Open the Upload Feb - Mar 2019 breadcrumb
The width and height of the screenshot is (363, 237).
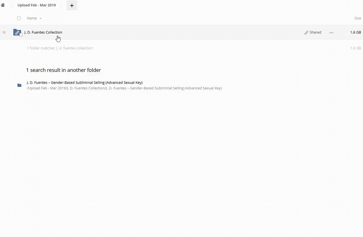point(37,5)
